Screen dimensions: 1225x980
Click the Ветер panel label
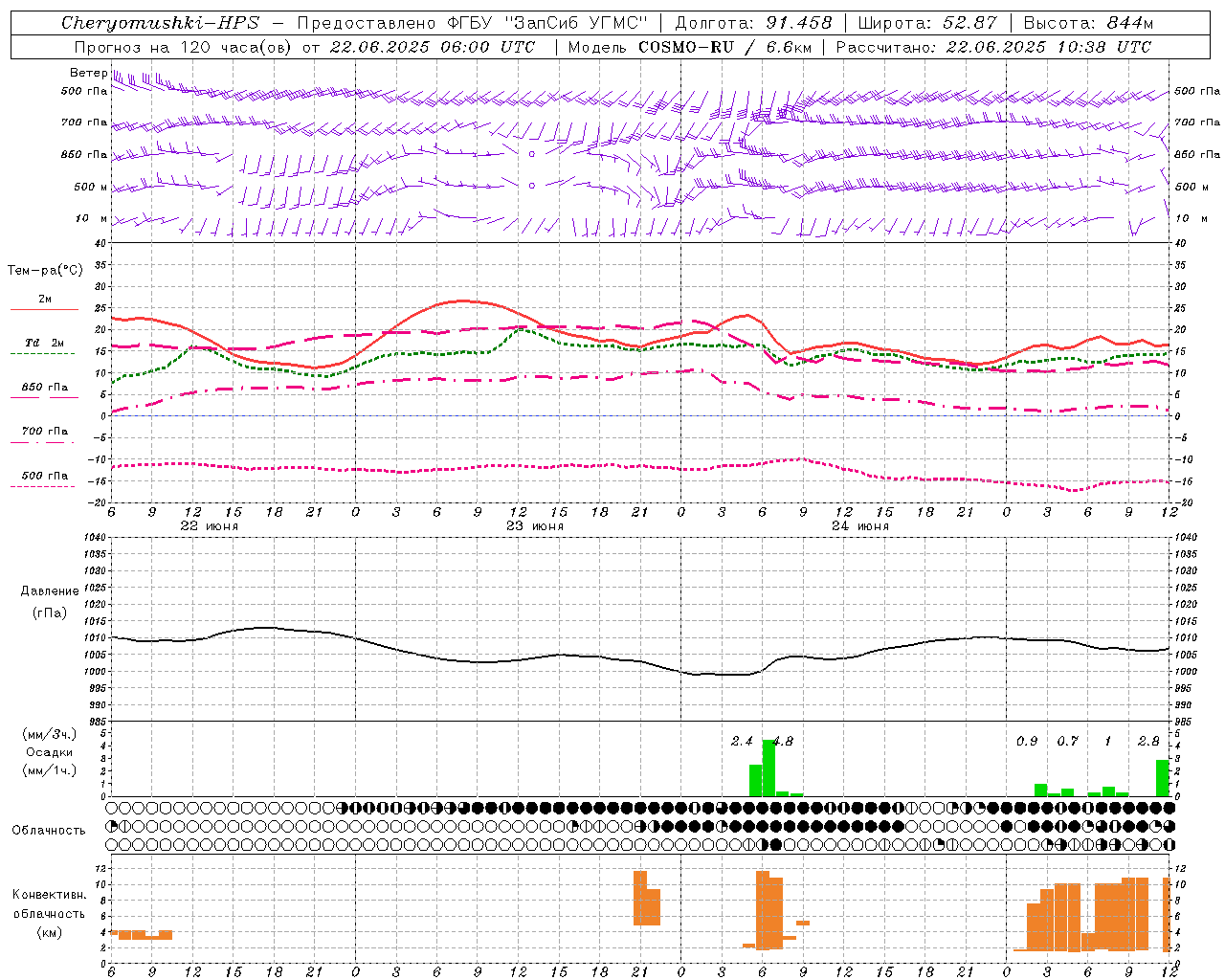(x=88, y=73)
